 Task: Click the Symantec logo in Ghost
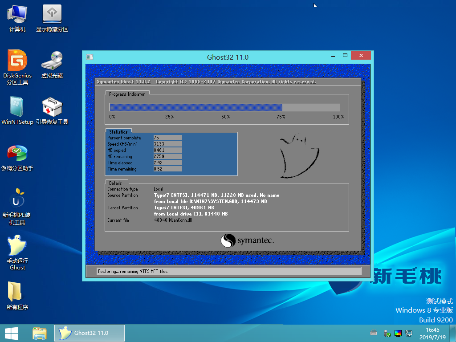point(247,240)
